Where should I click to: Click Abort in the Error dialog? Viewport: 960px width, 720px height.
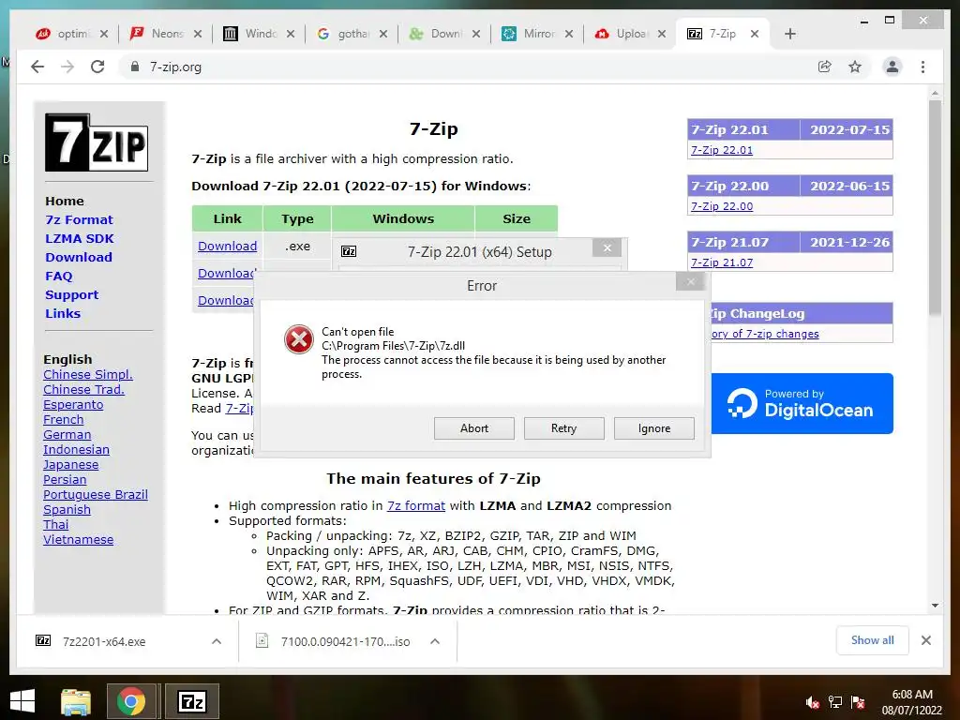pos(473,428)
